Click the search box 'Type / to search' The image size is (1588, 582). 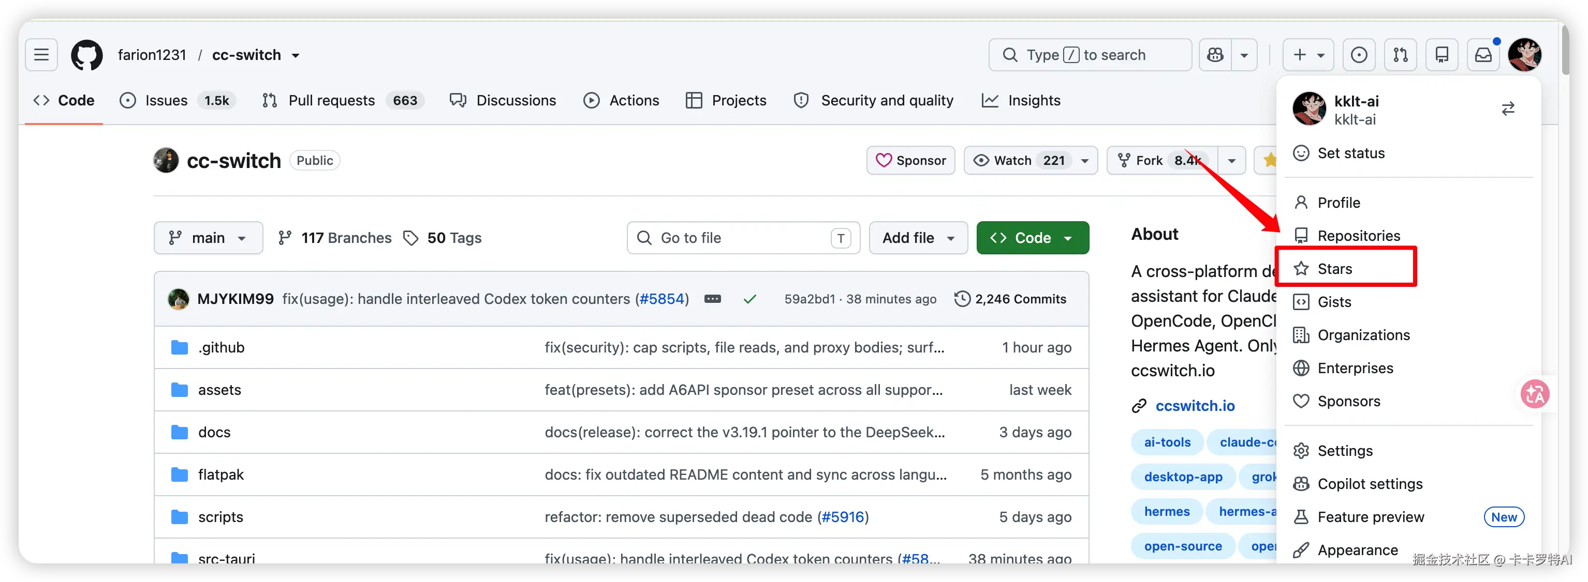[x=1090, y=55]
